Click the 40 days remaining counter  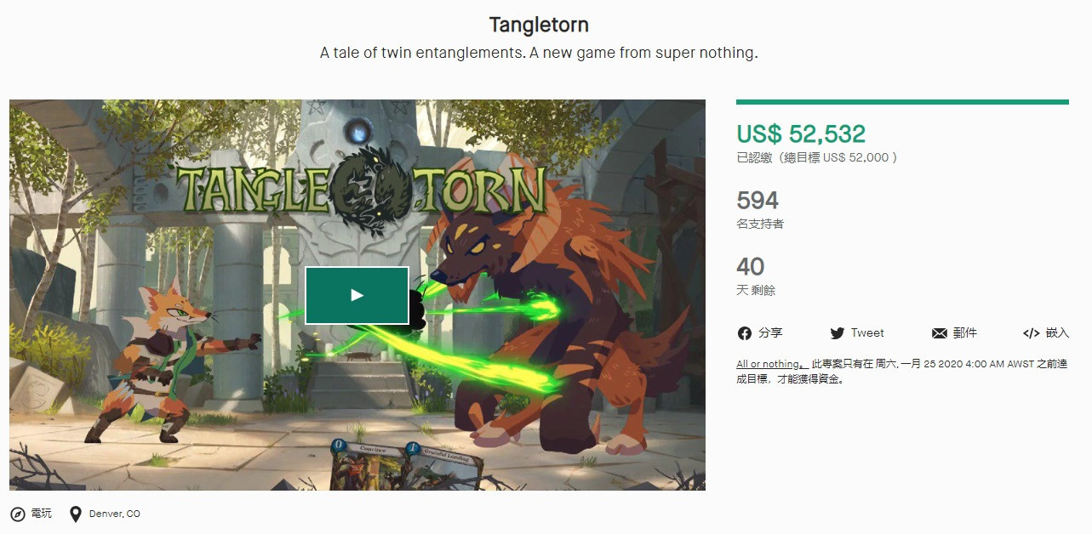tap(750, 267)
